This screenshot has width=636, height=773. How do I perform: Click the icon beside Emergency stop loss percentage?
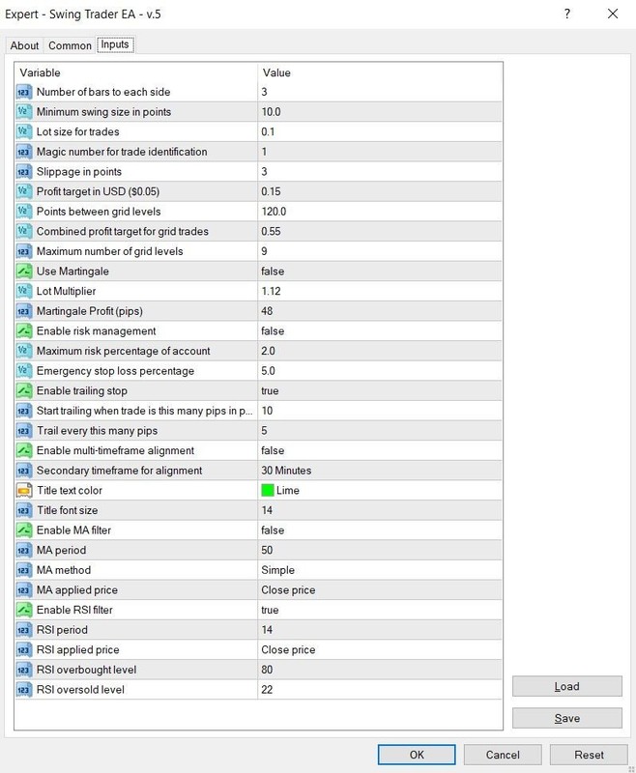click(x=23, y=371)
